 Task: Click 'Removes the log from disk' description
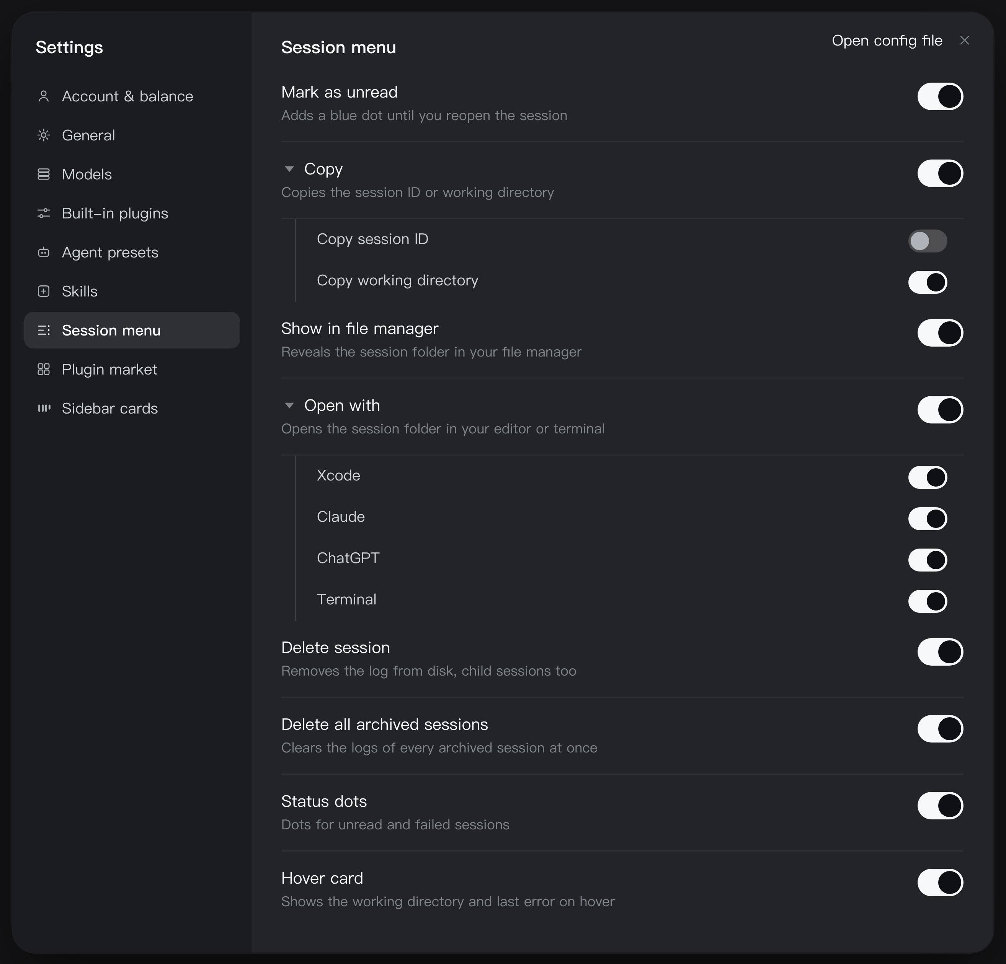tap(429, 671)
